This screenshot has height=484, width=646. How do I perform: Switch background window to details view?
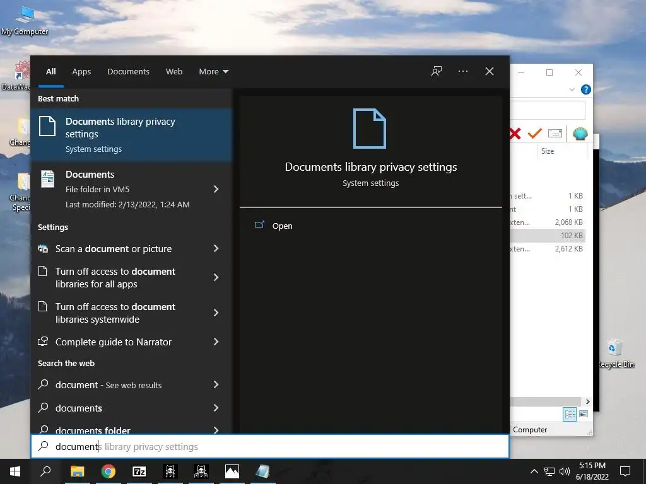[570, 414]
